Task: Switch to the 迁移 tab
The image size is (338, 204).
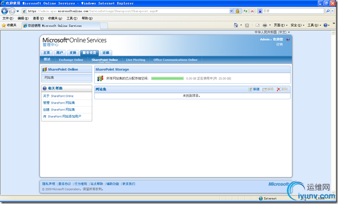Action: [106, 53]
